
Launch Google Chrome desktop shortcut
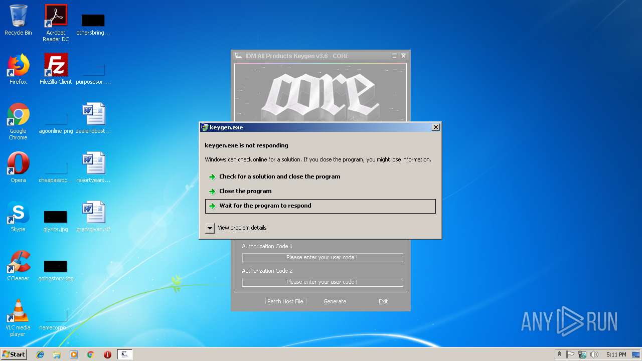pos(18,122)
